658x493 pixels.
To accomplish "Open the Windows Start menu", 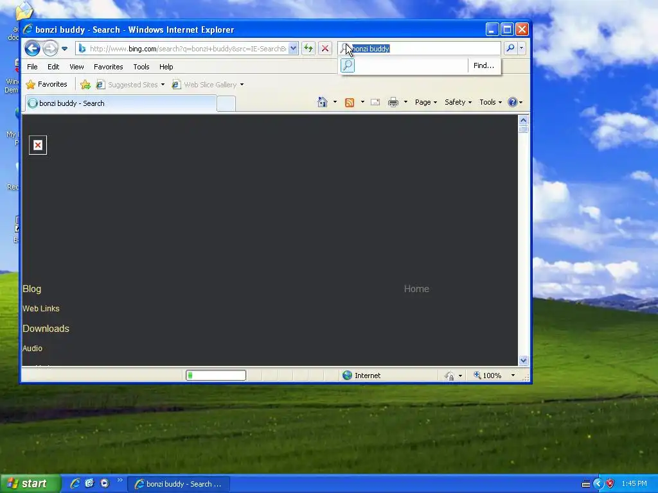I will (x=30, y=483).
